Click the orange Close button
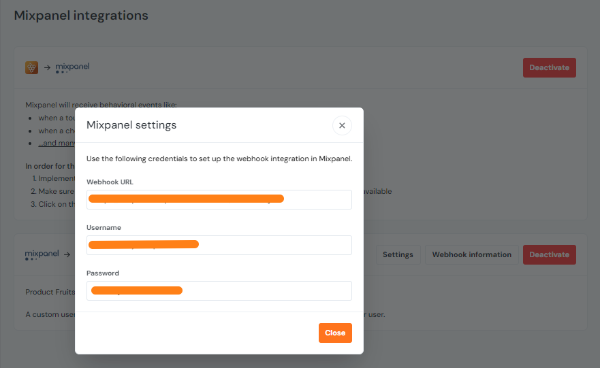Viewport: 600px width, 368px height. coord(335,333)
